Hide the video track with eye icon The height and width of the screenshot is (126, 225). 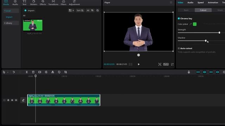coord(12,100)
